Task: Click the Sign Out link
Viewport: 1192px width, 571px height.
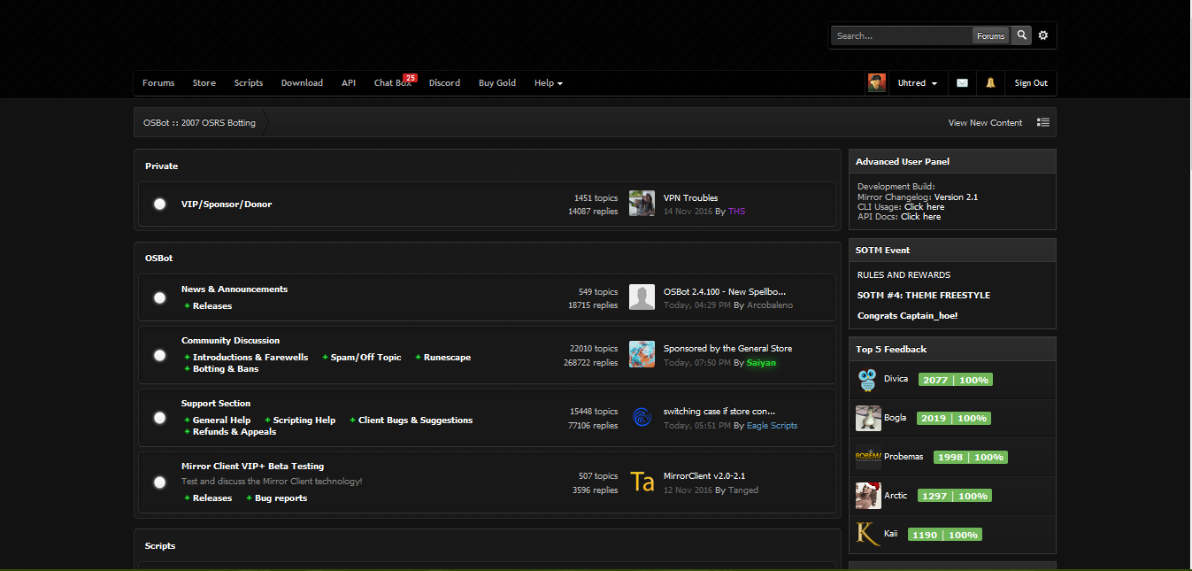Action: click(x=1031, y=83)
